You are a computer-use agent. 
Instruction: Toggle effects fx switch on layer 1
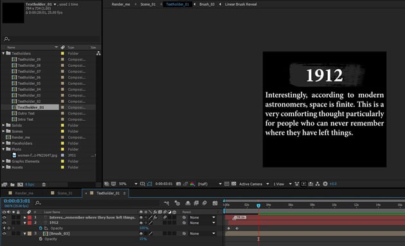point(155,217)
